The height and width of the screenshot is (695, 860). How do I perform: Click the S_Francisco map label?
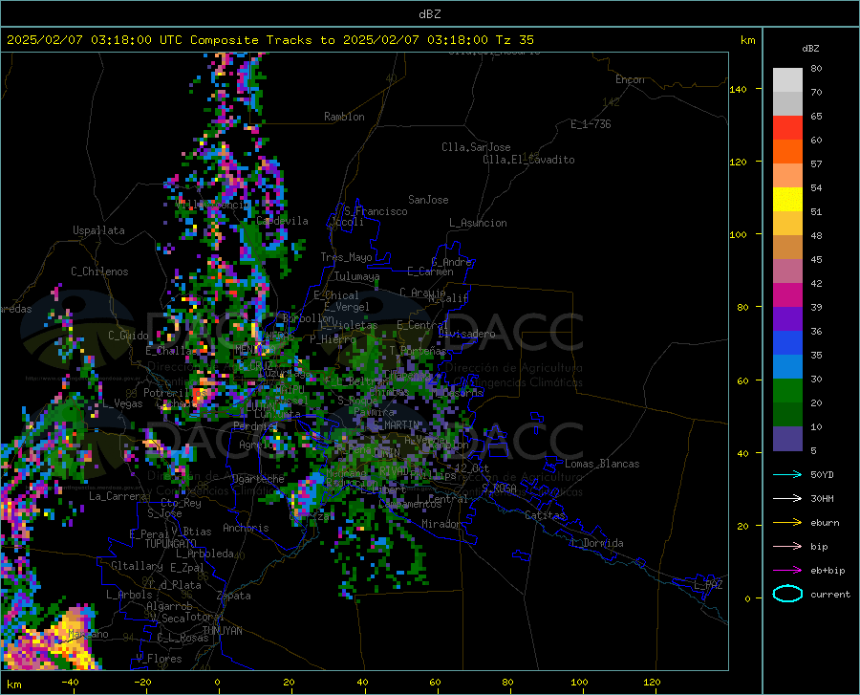pyautogui.click(x=376, y=211)
